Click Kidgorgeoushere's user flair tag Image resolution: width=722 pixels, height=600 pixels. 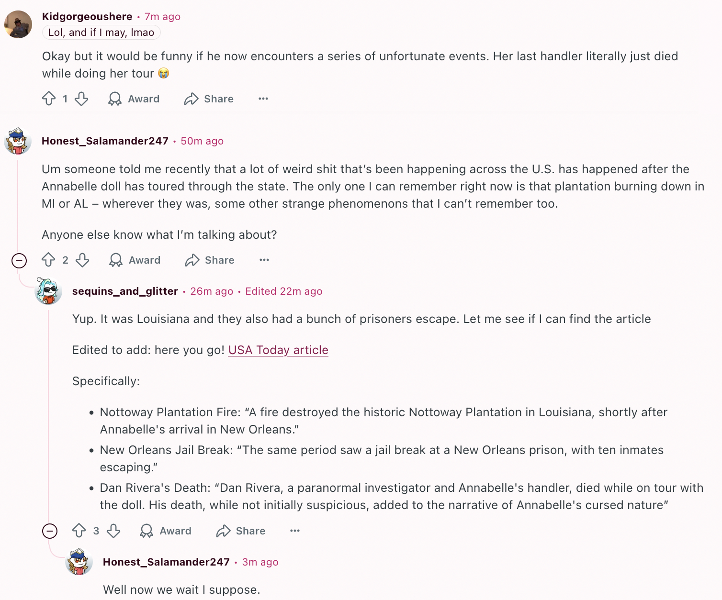(102, 33)
